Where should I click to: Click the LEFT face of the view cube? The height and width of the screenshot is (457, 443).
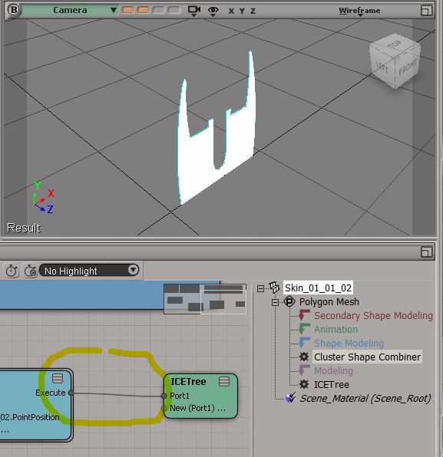[382, 67]
